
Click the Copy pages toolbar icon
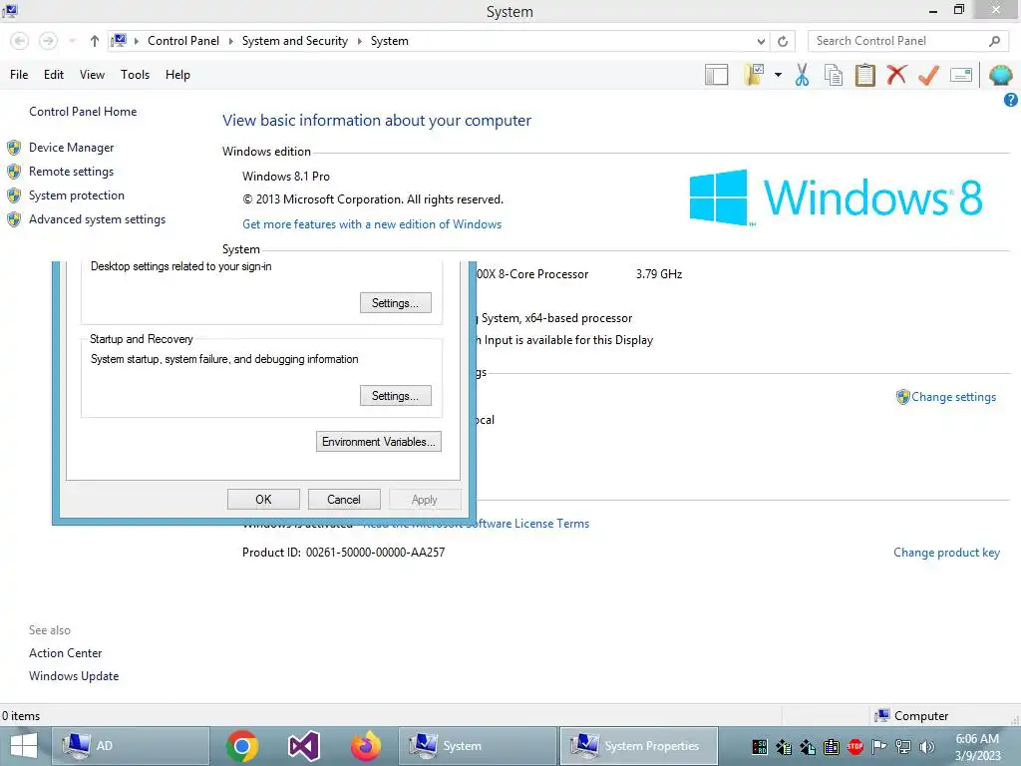click(x=834, y=75)
